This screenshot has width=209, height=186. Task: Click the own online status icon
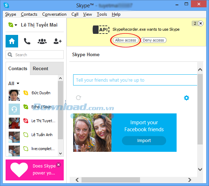(11, 25)
